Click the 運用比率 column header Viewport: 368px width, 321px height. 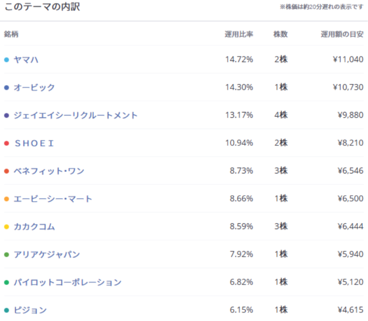point(239,34)
